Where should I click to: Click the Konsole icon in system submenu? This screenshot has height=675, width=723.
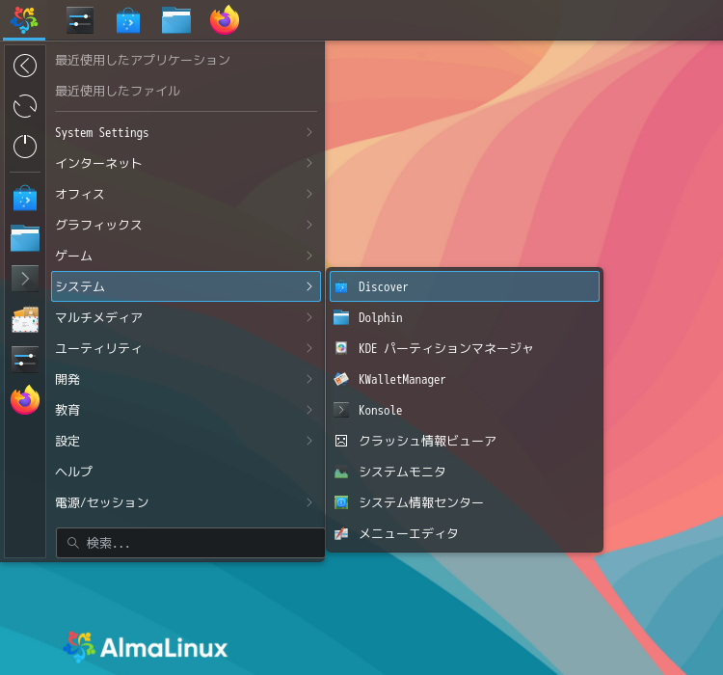pyautogui.click(x=341, y=410)
